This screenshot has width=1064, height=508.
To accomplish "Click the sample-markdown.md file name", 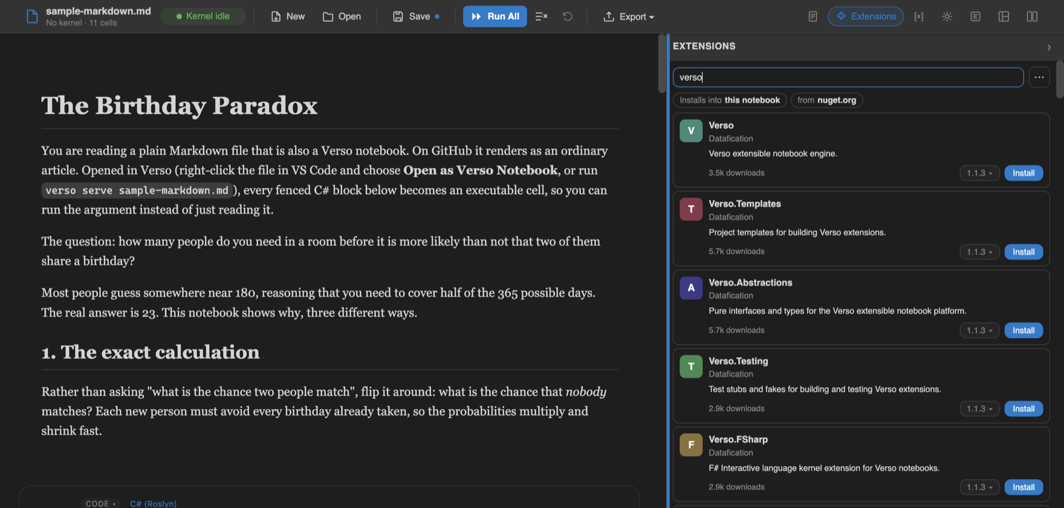I will tap(99, 11).
